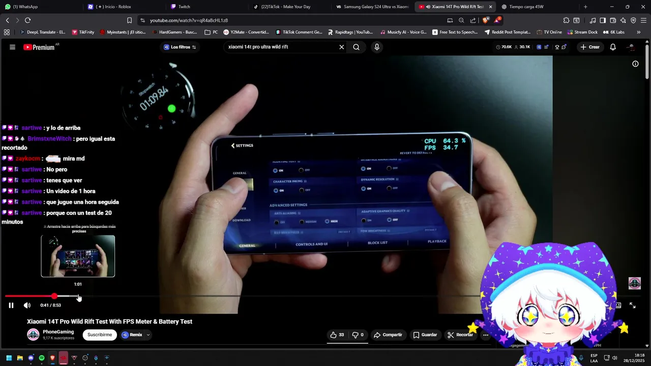Run search with the magnifier button
The image size is (651, 366).
(357, 47)
